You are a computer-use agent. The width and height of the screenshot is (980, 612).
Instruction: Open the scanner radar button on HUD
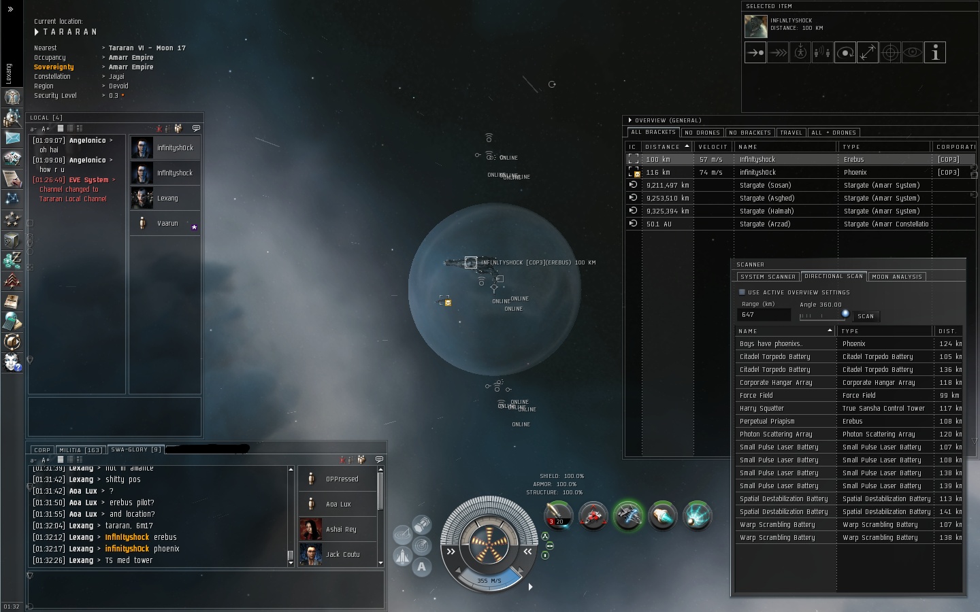tap(421, 545)
